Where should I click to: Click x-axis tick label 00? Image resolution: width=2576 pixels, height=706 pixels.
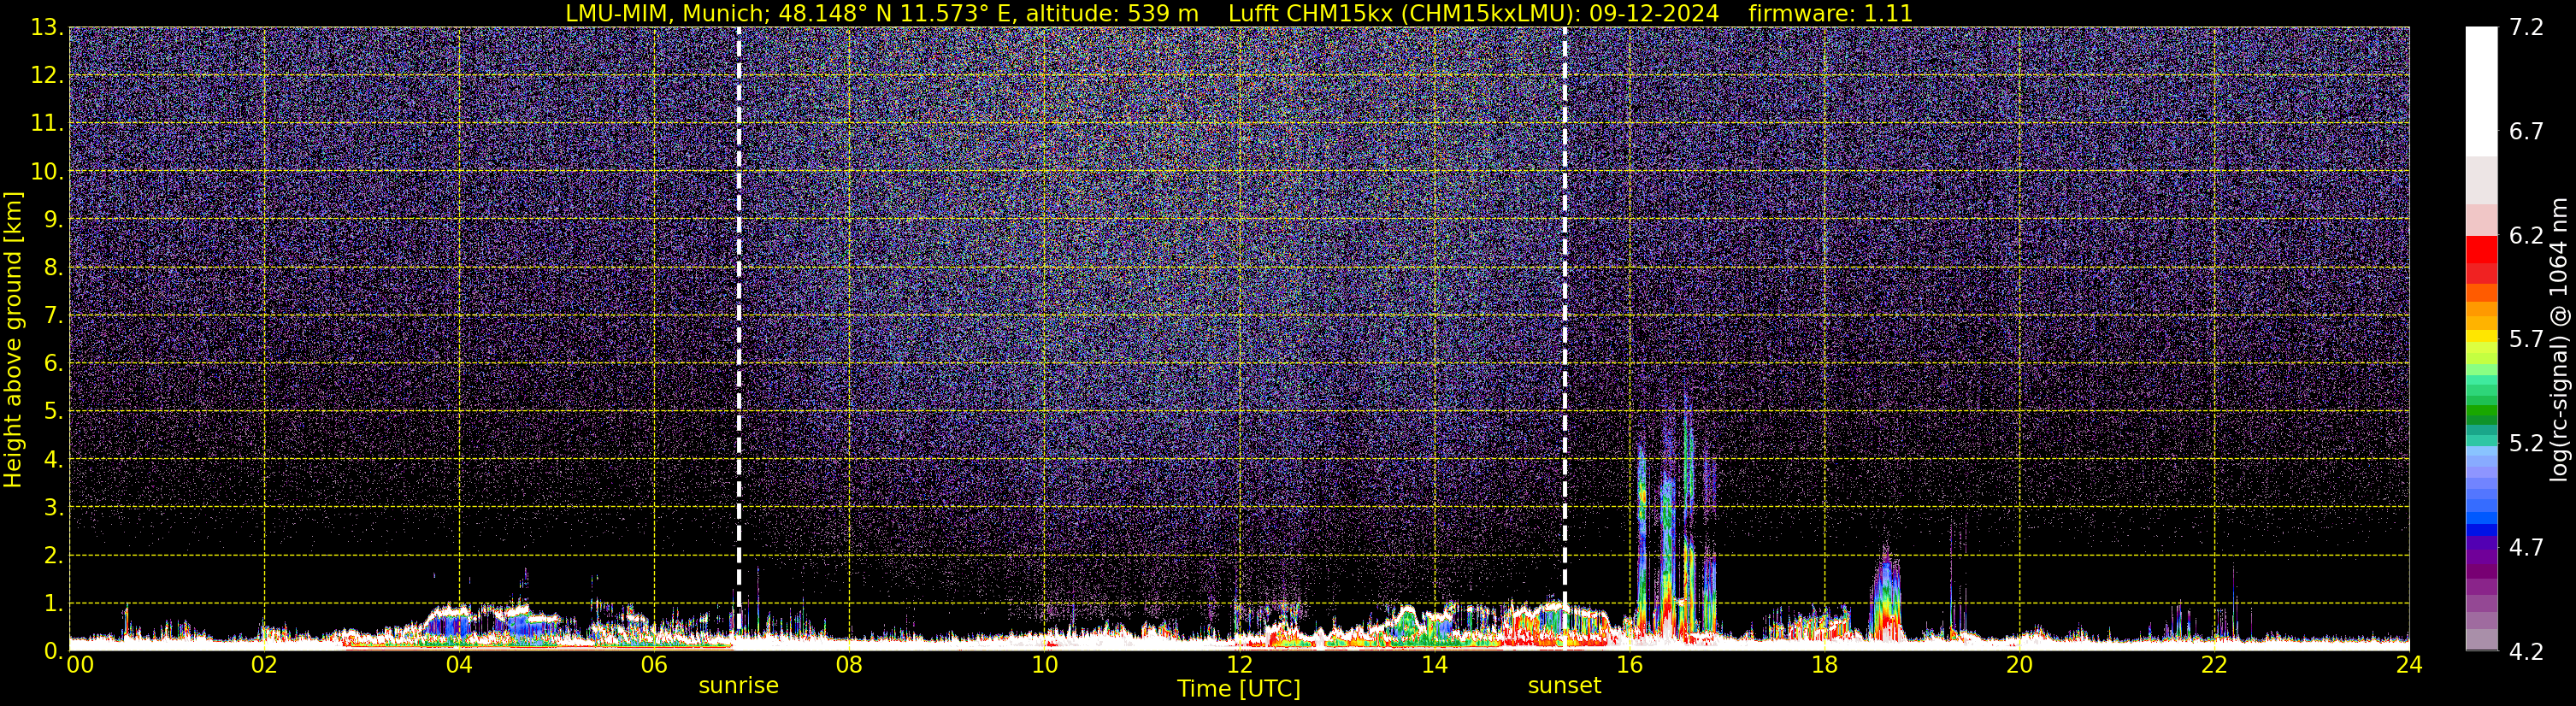80,665
